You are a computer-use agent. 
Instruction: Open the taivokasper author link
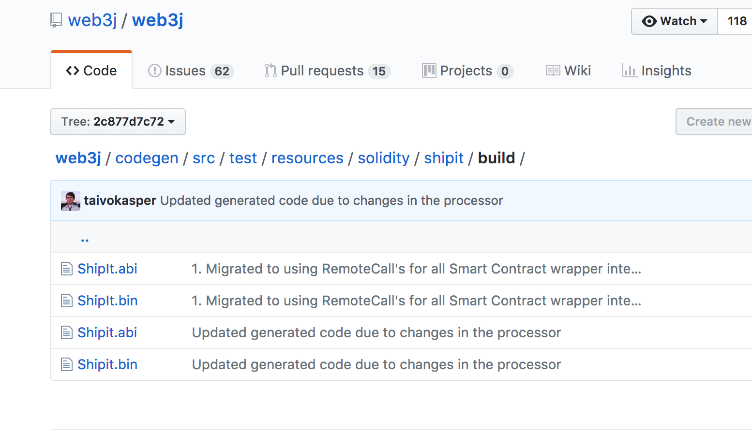[x=120, y=201]
